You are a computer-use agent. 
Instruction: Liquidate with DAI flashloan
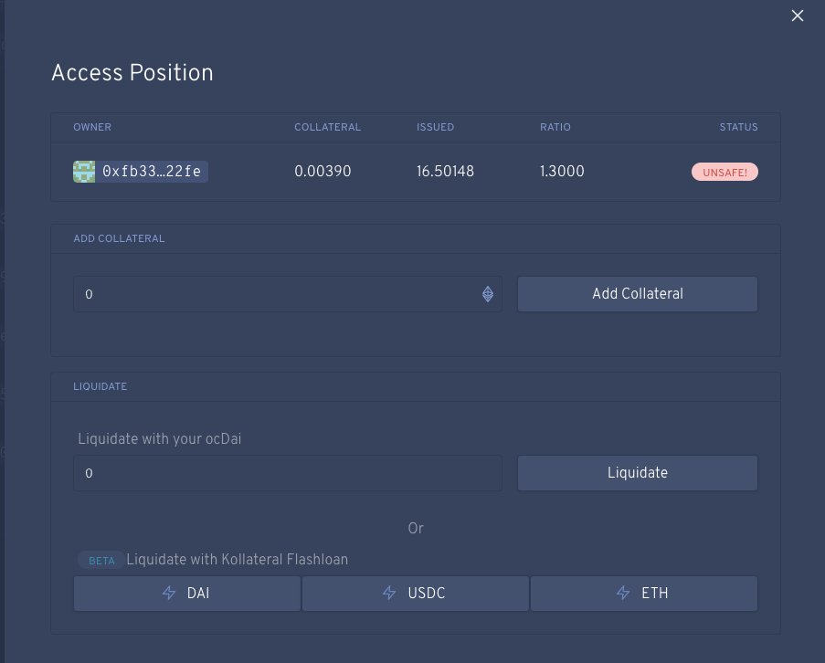pyautogui.click(x=187, y=594)
